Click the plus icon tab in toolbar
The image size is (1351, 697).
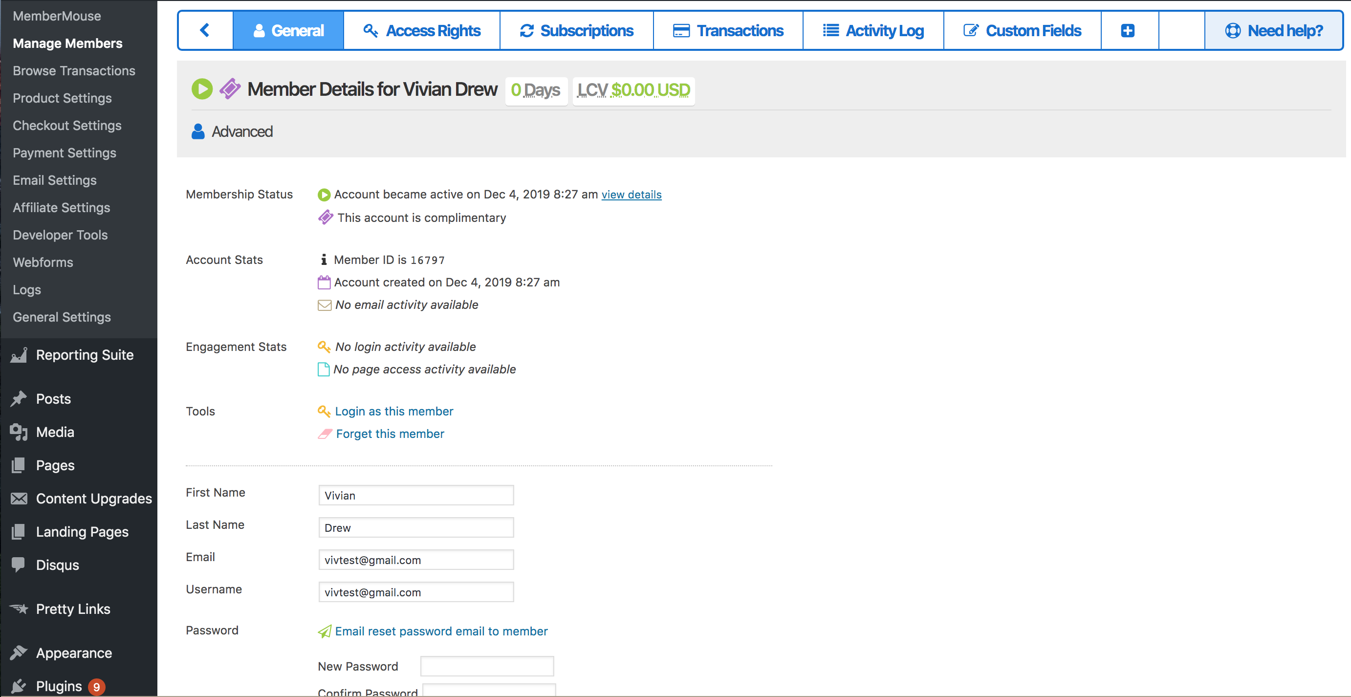tap(1128, 30)
